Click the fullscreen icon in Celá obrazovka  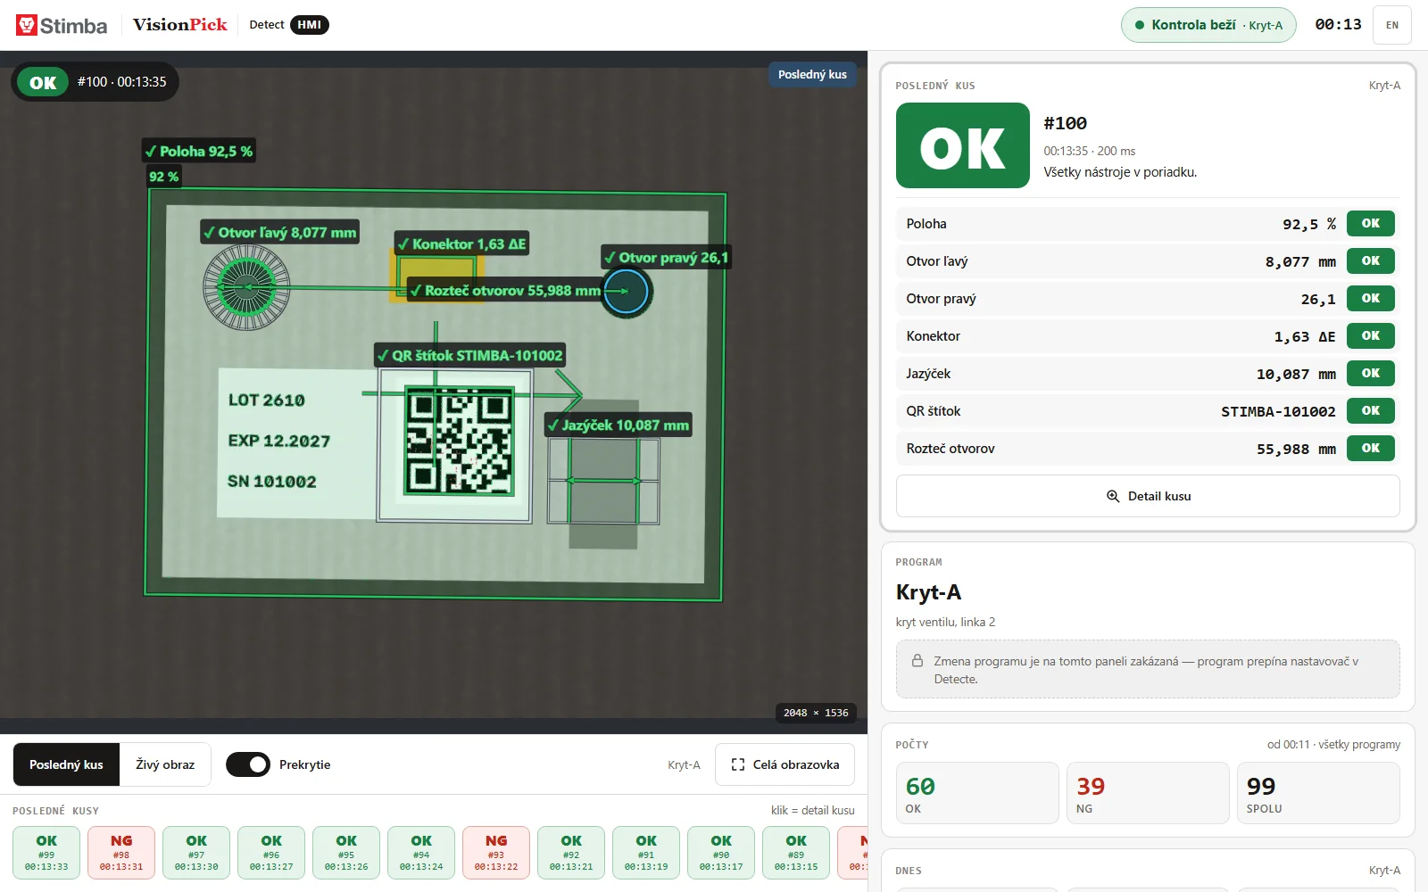[x=738, y=764]
